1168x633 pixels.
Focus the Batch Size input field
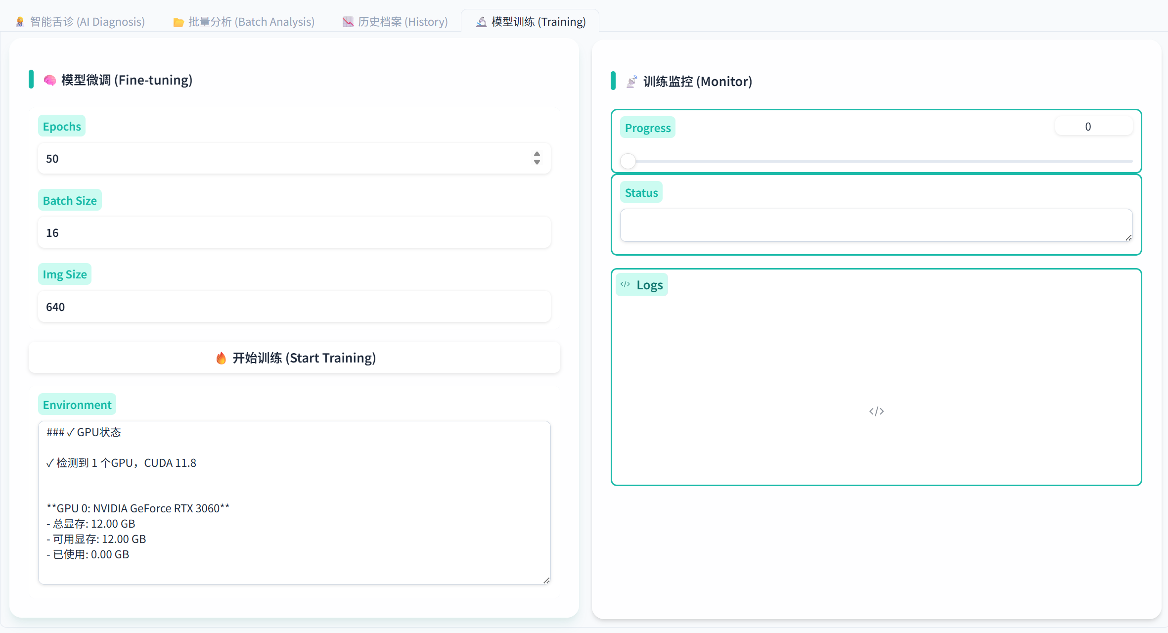pyautogui.click(x=294, y=232)
